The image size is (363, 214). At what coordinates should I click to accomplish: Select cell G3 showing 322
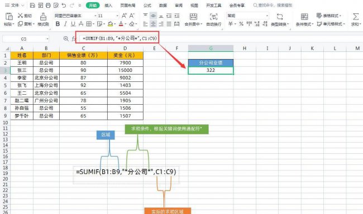211,70
